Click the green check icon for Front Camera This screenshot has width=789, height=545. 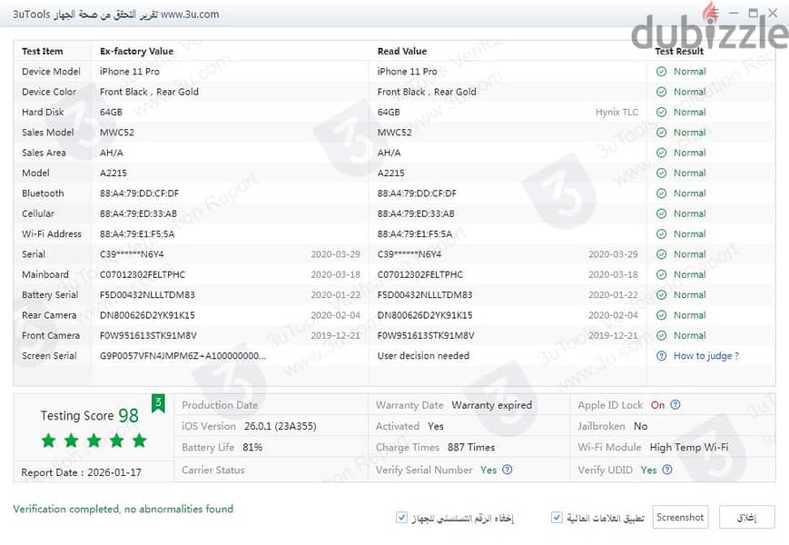coord(661,335)
